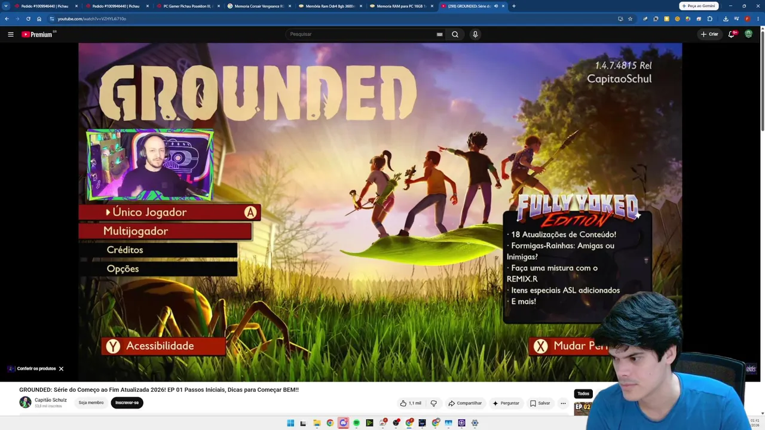This screenshot has width=765, height=430.
Task: Open Spotify from the taskbar
Action: click(x=356, y=423)
